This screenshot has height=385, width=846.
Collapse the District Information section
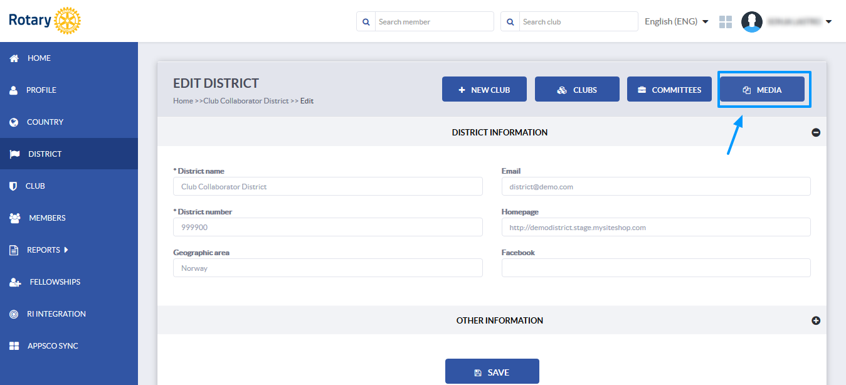pos(816,132)
